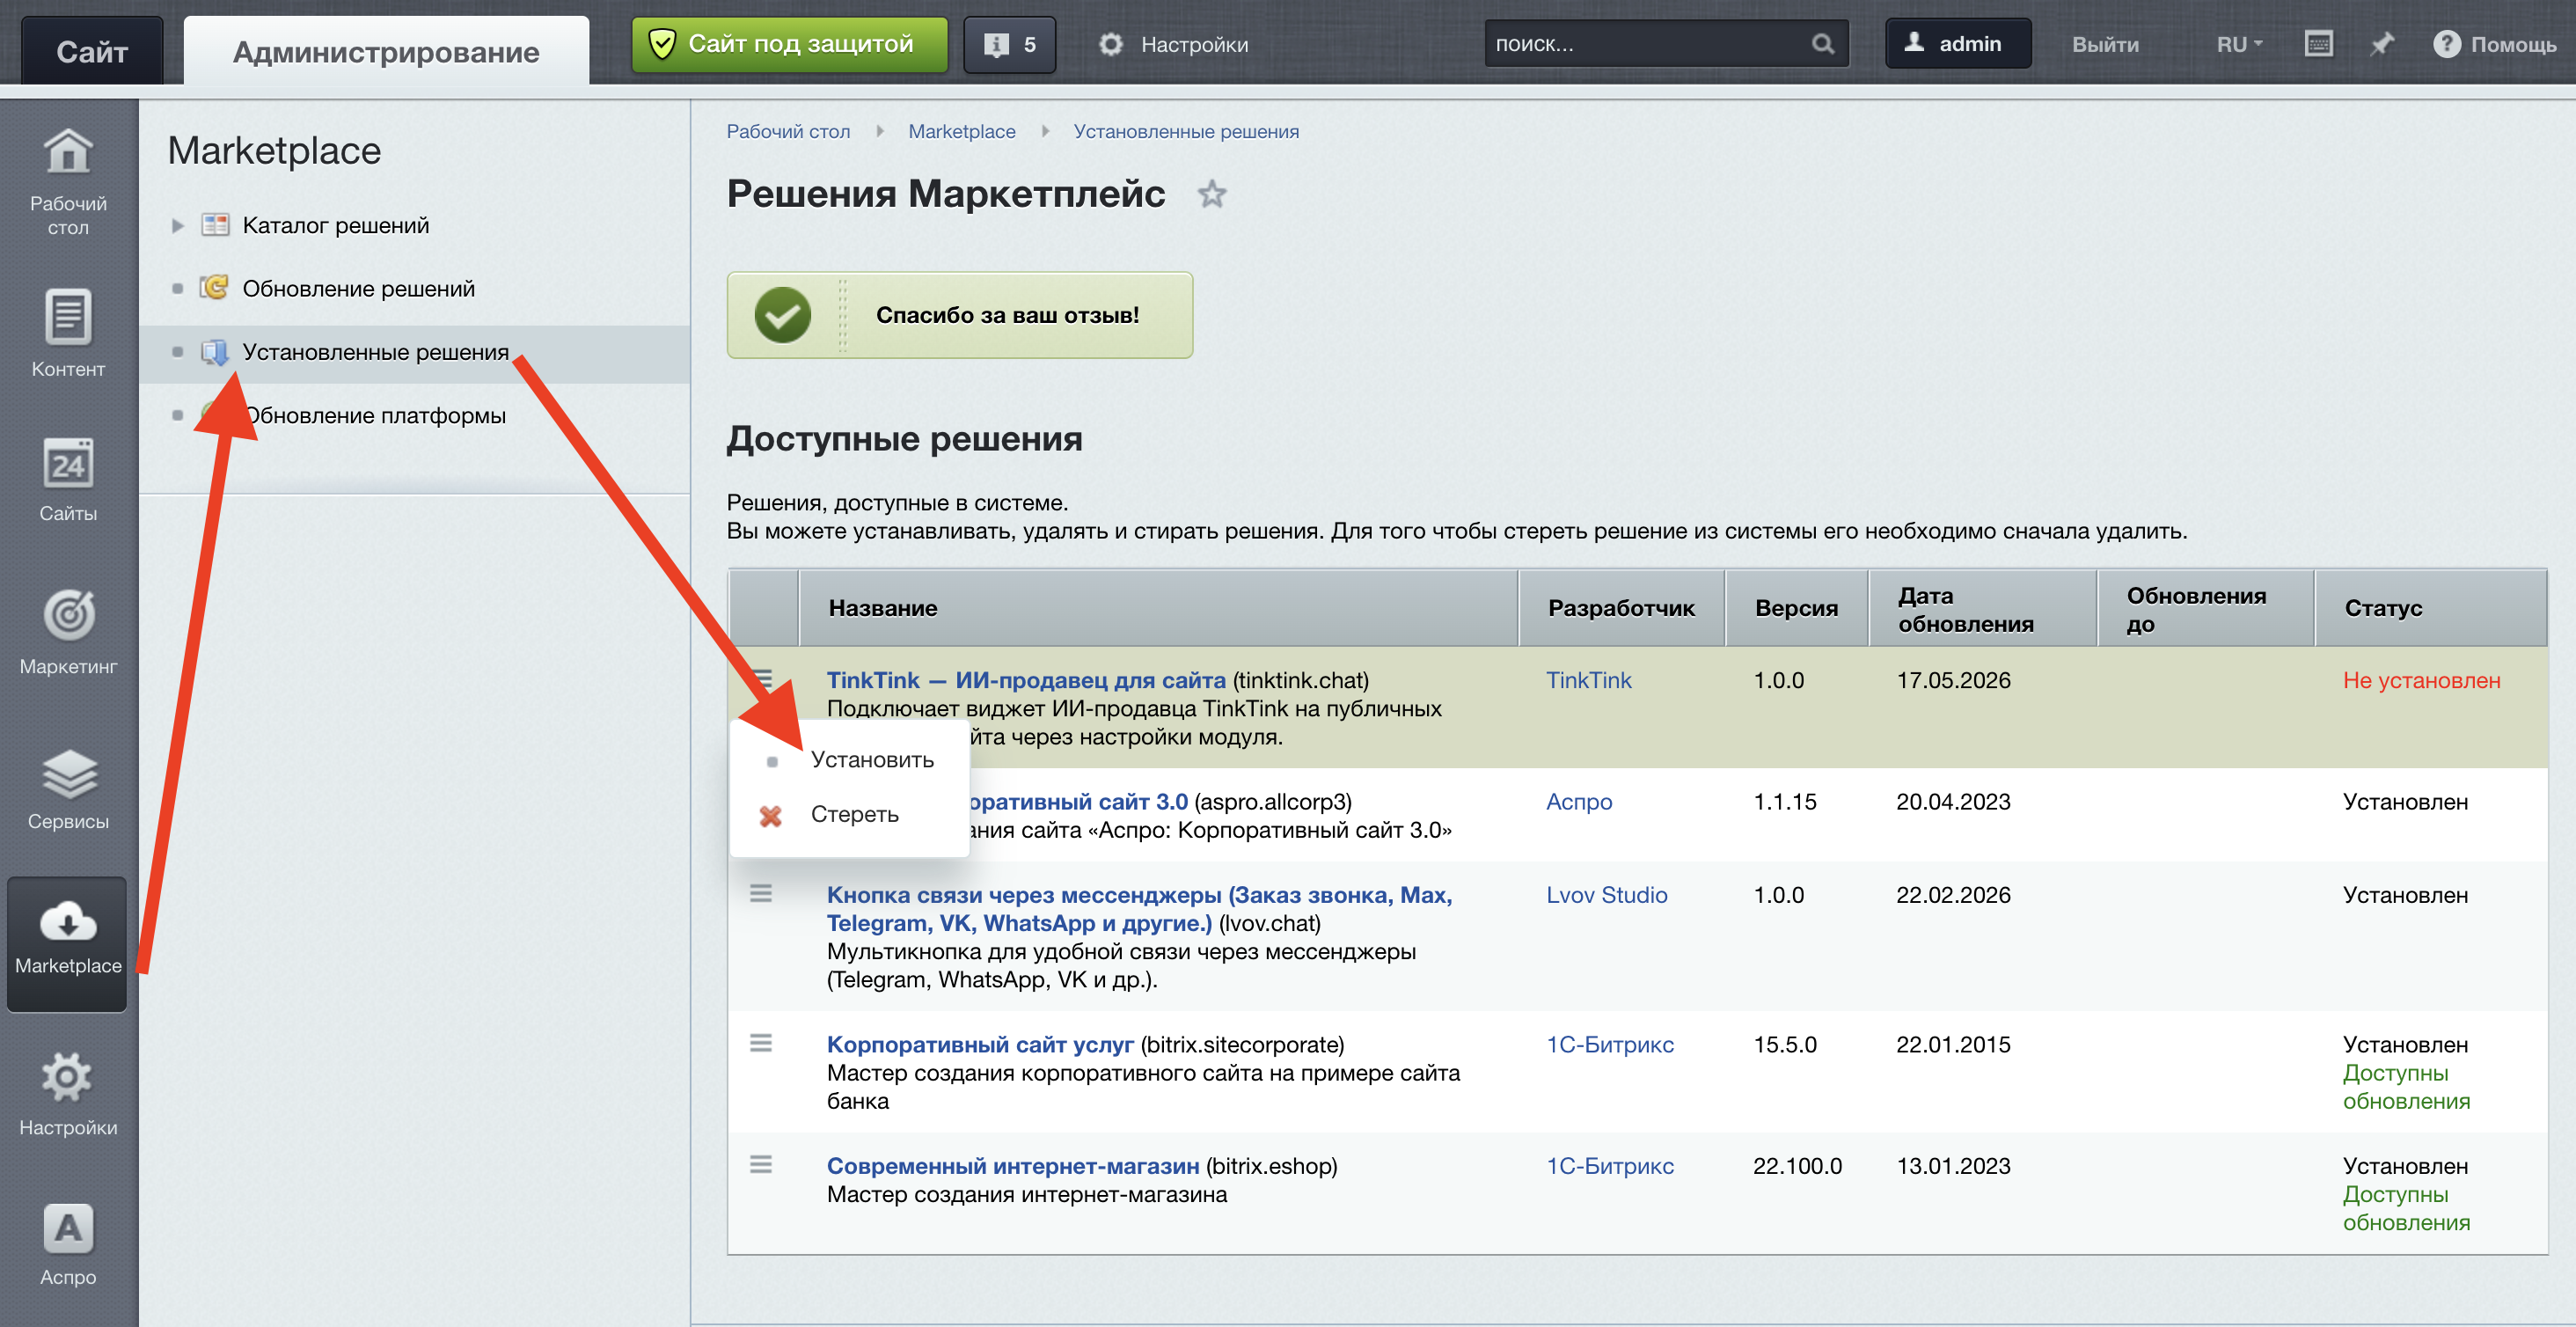The width and height of the screenshot is (2576, 1327).
Task: Click the Сайт под защитой button
Action: [x=789, y=44]
